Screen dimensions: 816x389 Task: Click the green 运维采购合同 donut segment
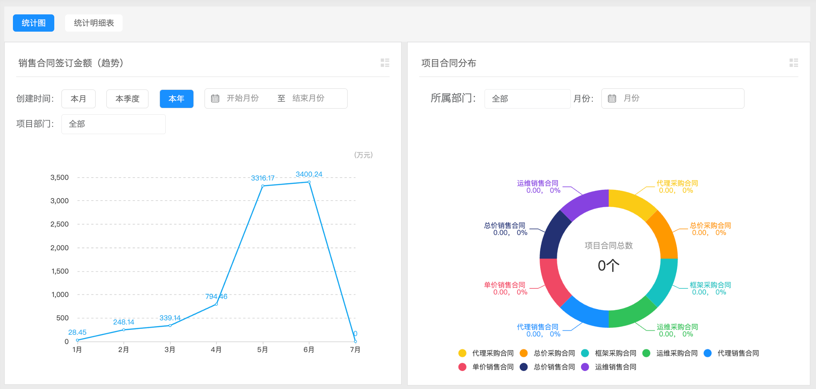(632, 314)
